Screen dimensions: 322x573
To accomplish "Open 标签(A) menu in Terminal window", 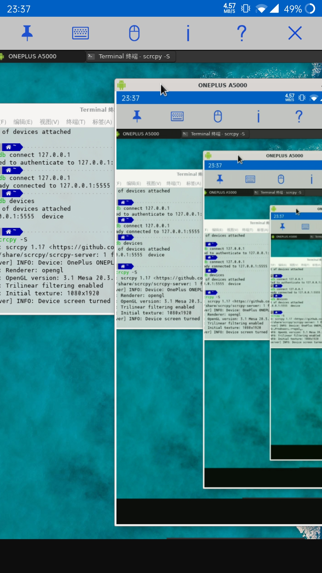I will [102, 122].
